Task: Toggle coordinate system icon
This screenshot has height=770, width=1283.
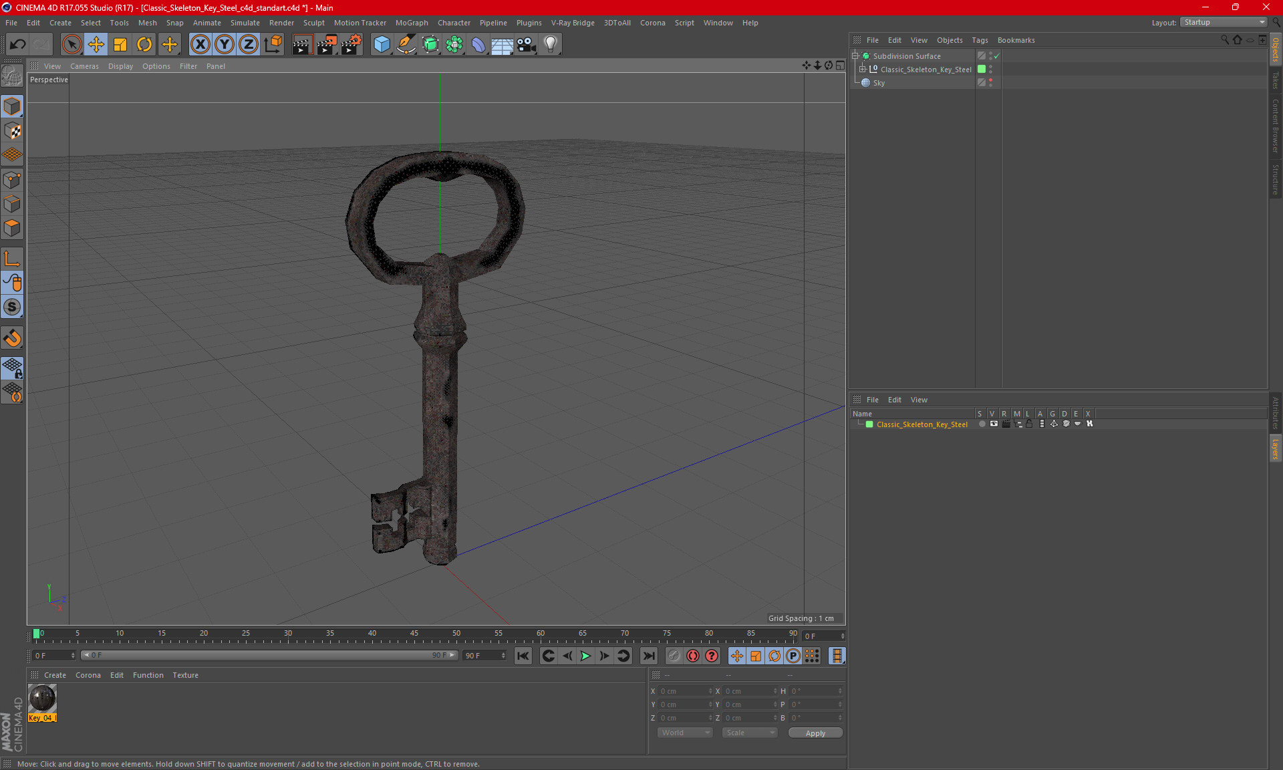Action: tap(273, 45)
